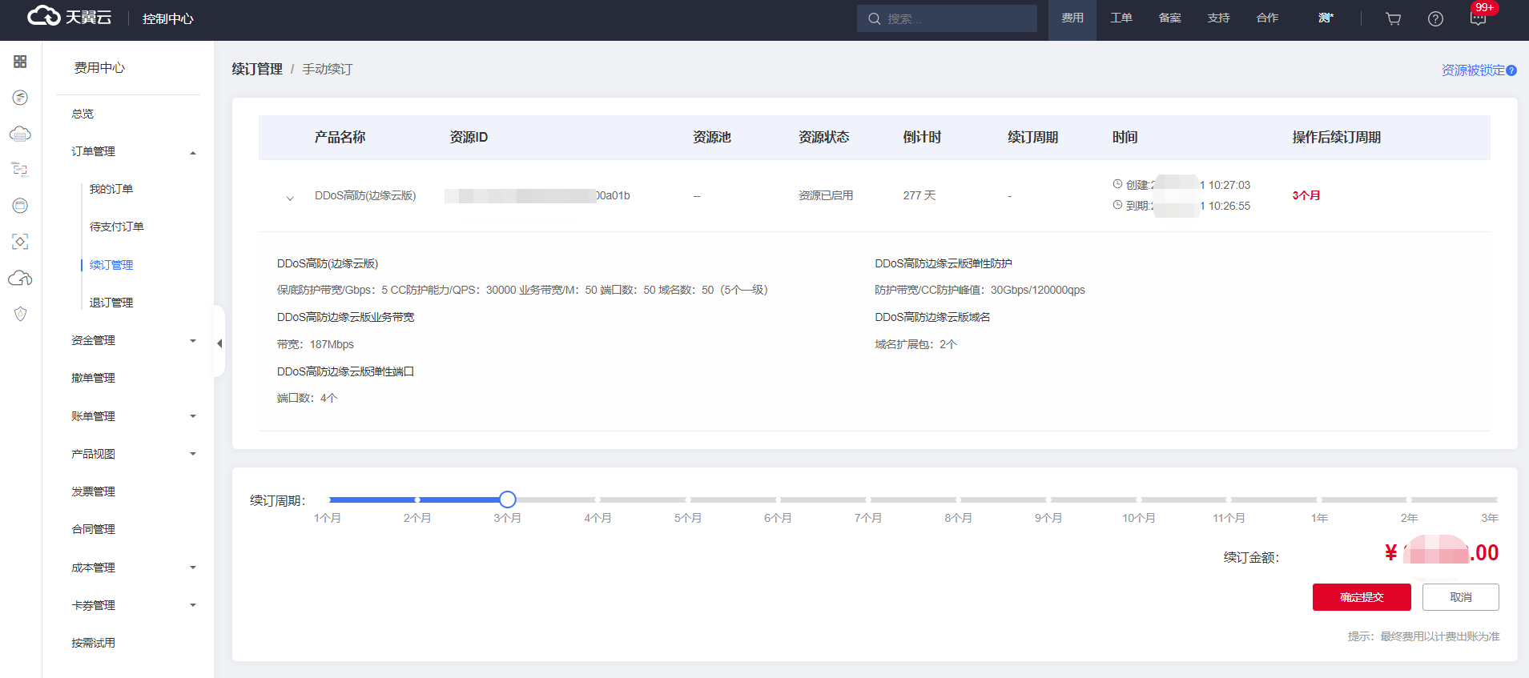The image size is (1529, 678).
Task: Open the 支持 top menu
Action: point(1219,18)
